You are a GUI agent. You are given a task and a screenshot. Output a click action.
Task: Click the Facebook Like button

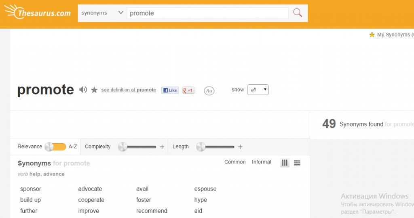pos(170,90)
